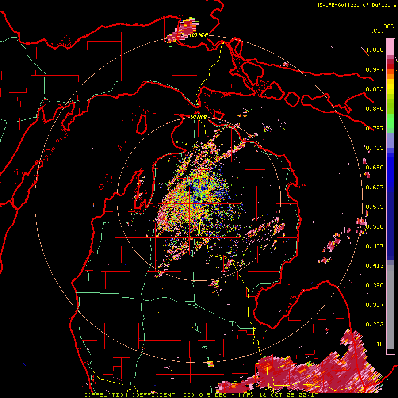The image size is (398, 398).
Task: Click the 0.360 scale value
Action: (x=375, y=286)
